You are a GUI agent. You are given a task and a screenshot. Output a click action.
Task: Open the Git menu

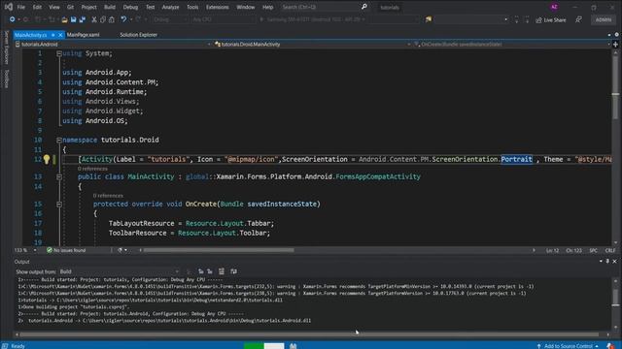[70, 7]
